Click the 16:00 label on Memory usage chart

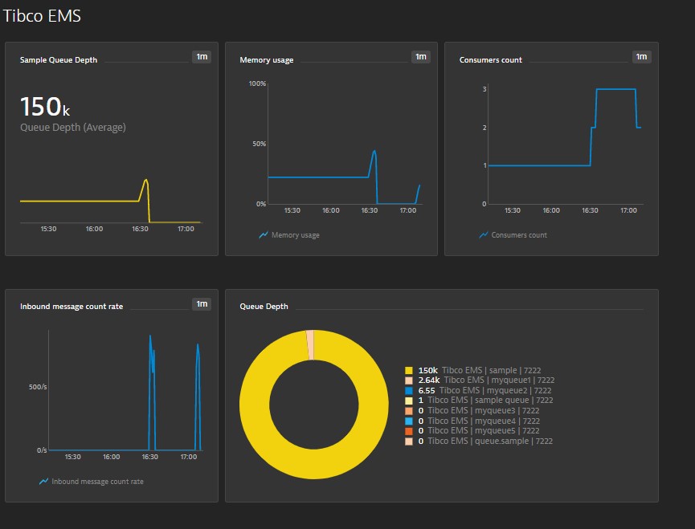pos(331,210)
